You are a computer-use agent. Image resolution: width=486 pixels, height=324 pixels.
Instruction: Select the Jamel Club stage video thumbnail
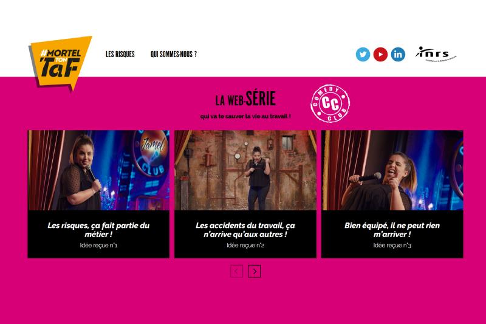click(98, 170)
